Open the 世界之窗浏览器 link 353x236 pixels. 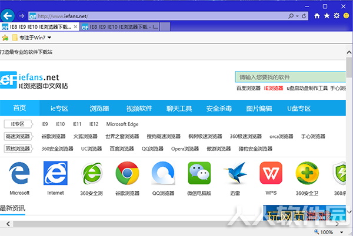coord(122,136)
